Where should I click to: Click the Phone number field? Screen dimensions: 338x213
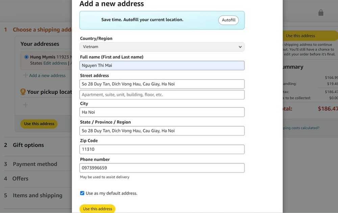click(x=162, y=168)
